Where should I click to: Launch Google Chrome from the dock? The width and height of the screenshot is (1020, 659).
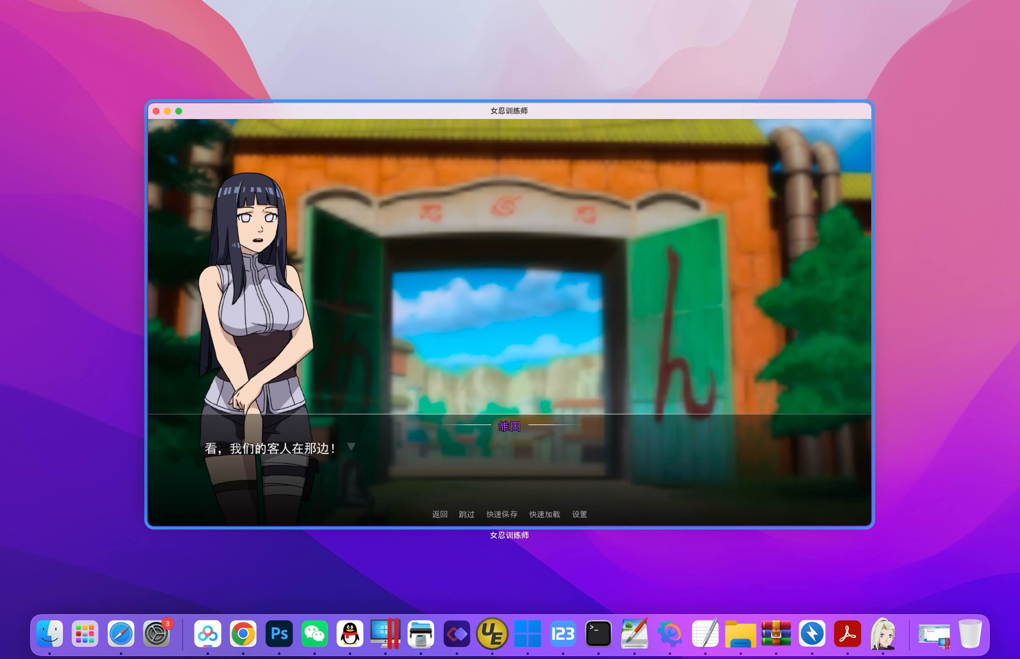coord(243,633)
